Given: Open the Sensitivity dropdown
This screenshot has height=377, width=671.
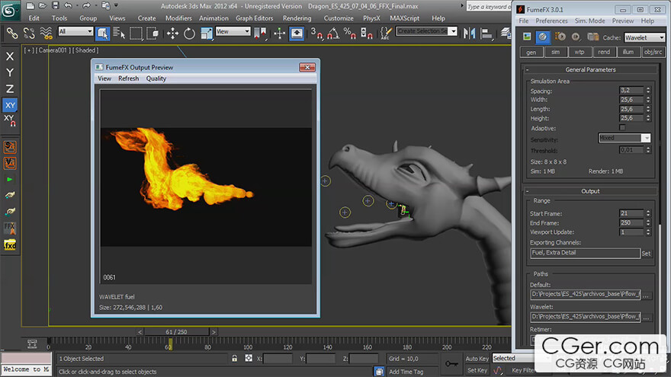Looking at the screenshot, I should 624,138.
